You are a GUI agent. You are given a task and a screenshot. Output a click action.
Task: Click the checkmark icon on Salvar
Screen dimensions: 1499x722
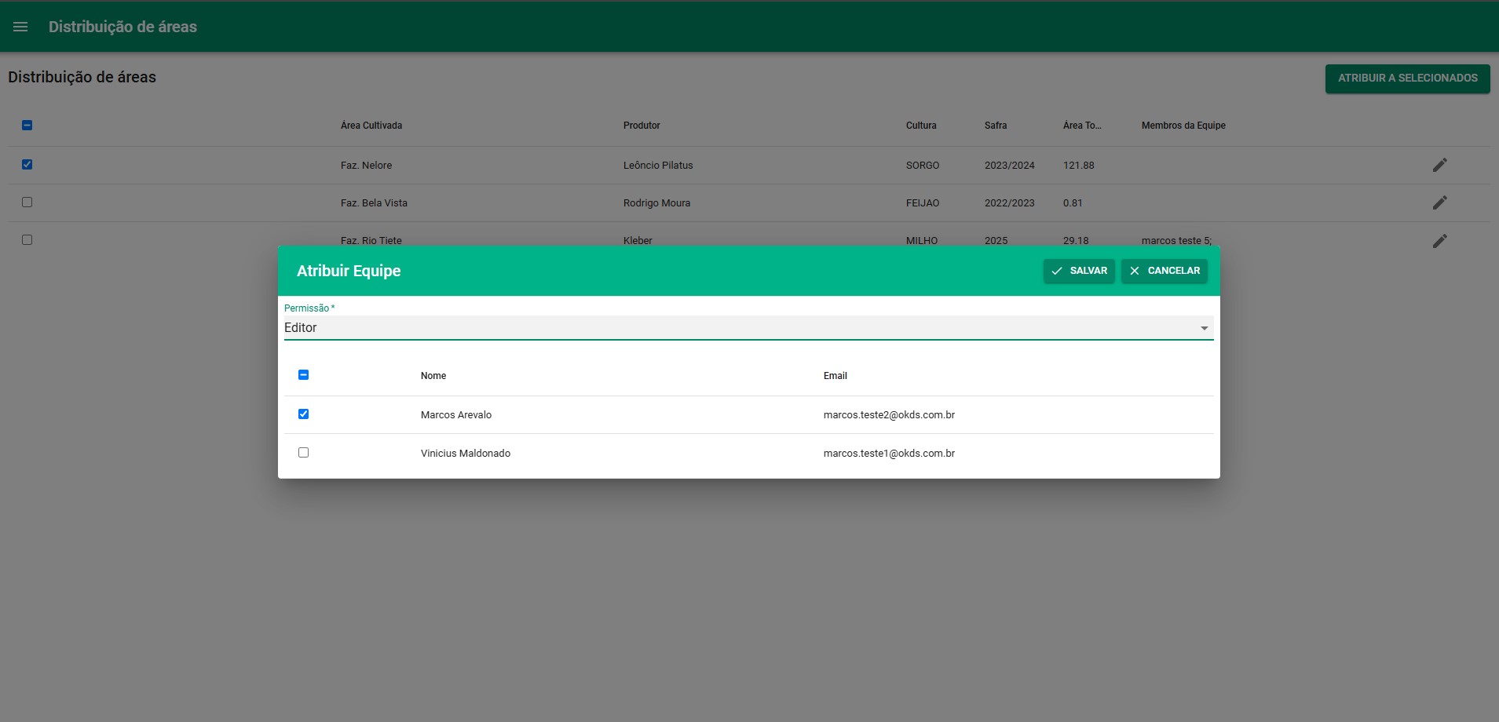[1057, 271]
